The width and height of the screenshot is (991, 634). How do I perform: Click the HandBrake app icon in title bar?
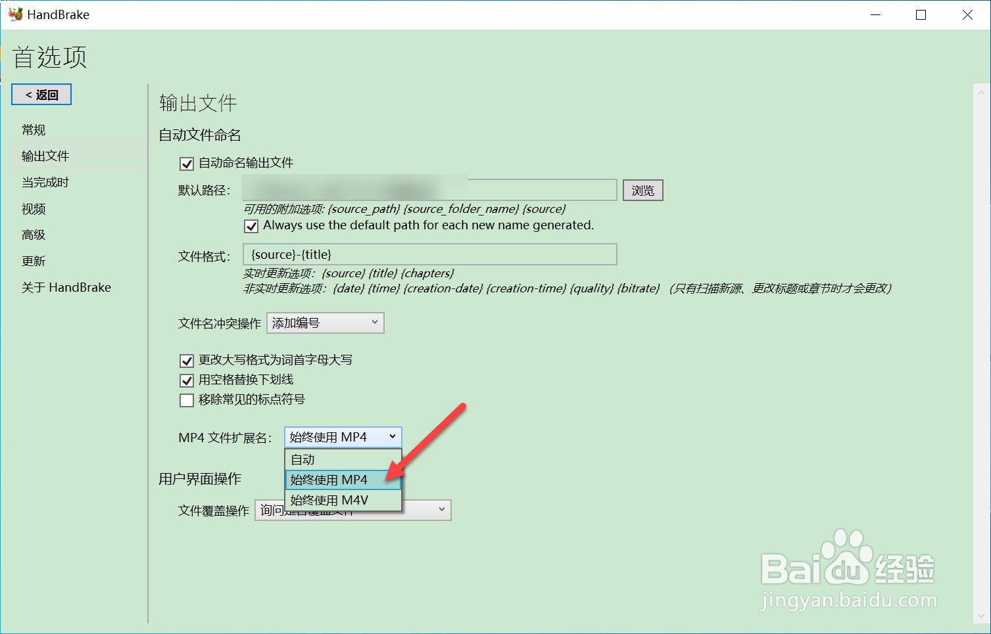pyautogui.click(x=15, y=14)
